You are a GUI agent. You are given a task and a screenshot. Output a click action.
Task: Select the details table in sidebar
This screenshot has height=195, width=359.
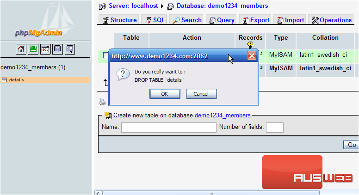[17, 80]
